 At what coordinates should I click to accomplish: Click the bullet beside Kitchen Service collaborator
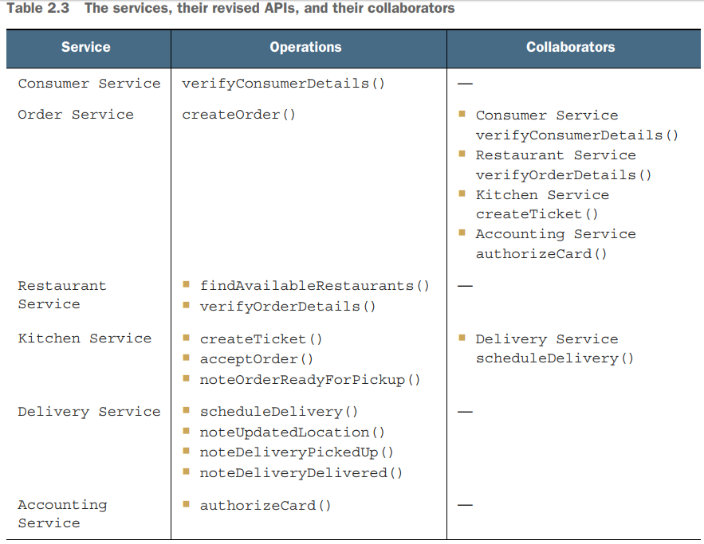coord(462,194)
